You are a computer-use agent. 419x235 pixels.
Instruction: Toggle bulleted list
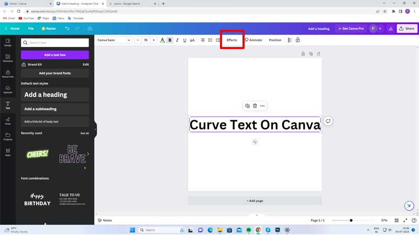point(211,40)
